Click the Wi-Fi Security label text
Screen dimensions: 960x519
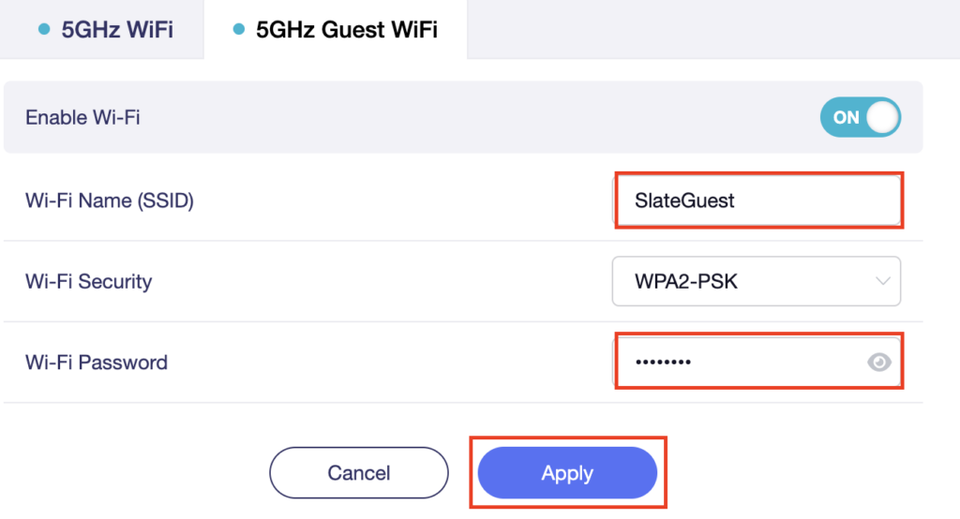(88, 281)
